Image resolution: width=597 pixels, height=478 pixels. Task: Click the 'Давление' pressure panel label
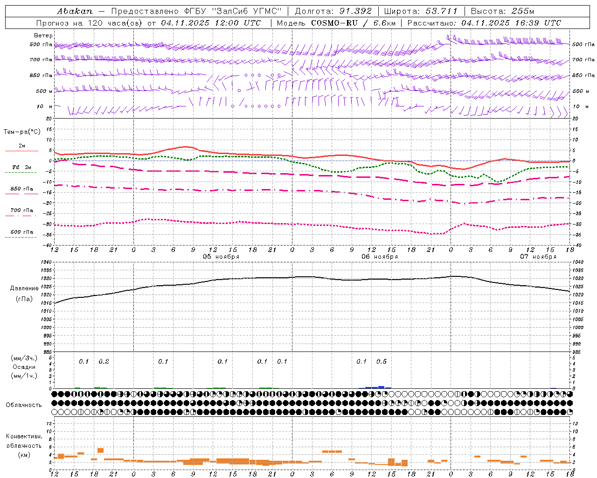pos(24,288)
